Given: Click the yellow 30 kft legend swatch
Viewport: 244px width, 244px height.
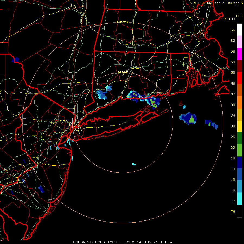Looking at the screenshot, I should click(239, 126).
